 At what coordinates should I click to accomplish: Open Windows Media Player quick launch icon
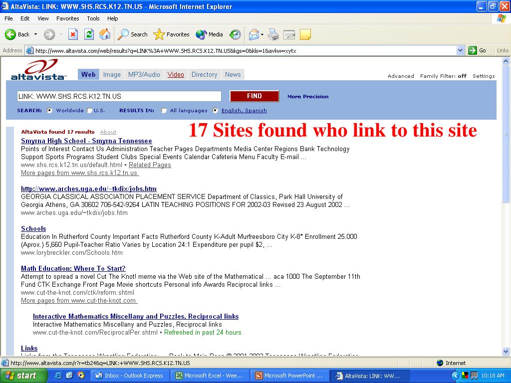[81, 376]
